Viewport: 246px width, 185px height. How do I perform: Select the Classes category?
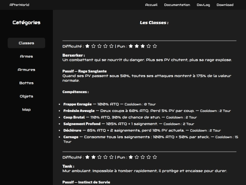tap(26, 43)
